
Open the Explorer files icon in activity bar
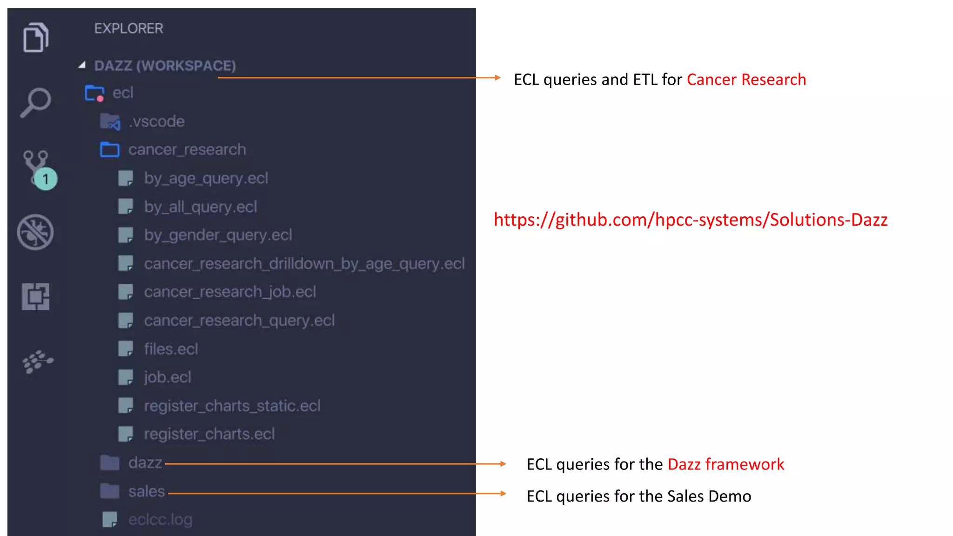coord(36,37)
